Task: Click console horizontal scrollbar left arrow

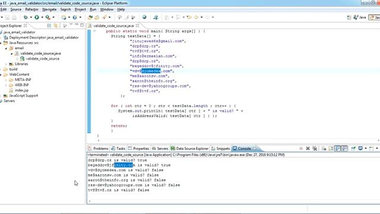Action: coord(90,201)
